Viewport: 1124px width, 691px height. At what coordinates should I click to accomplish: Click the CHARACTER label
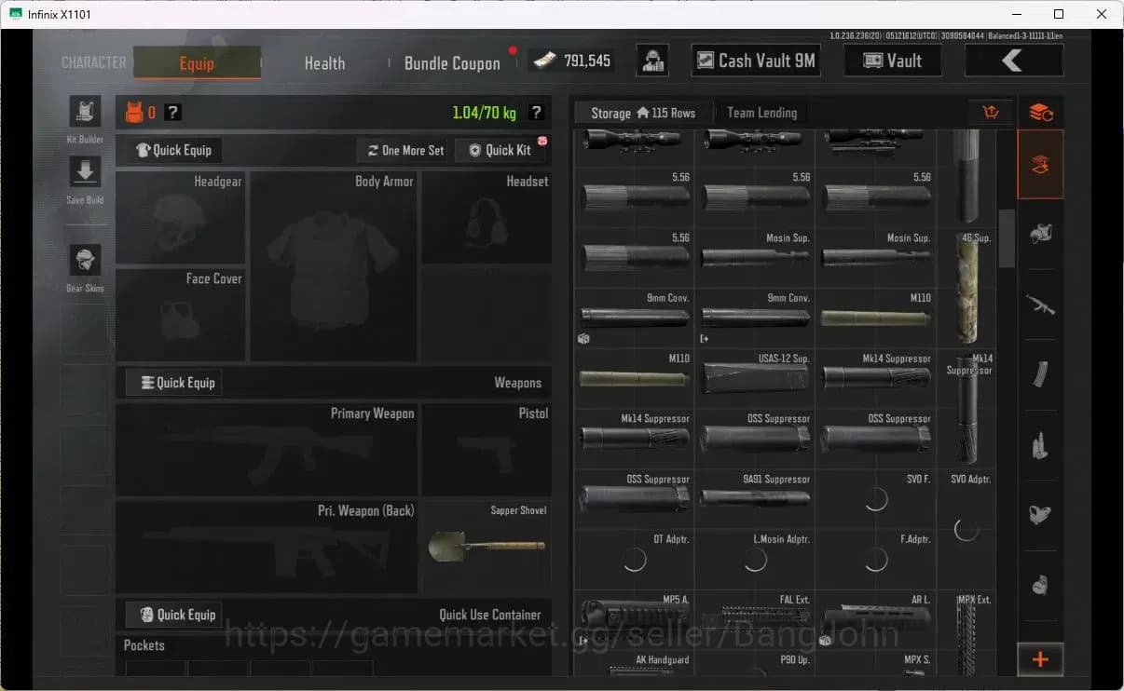93,62
